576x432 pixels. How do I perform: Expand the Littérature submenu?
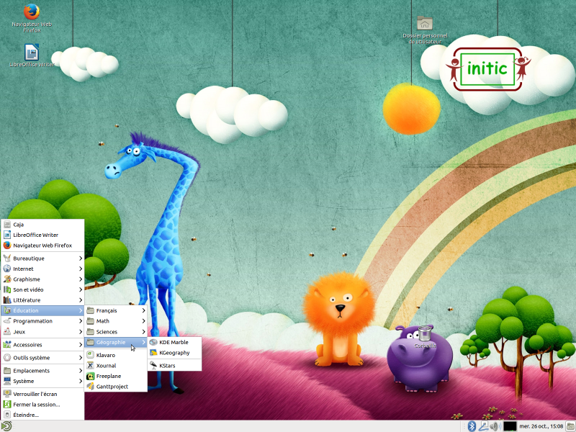tap(42, 300)
